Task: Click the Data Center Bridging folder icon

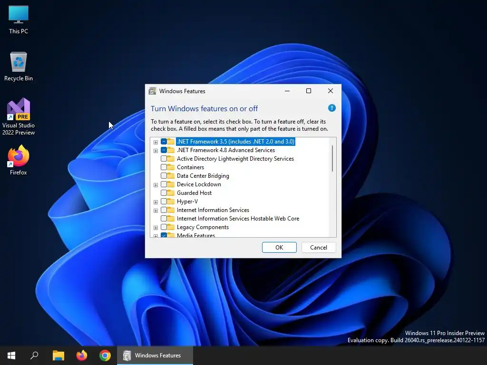Action: [171, 176]
